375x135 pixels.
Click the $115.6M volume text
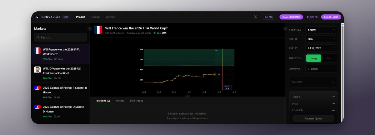coord(115,33)
